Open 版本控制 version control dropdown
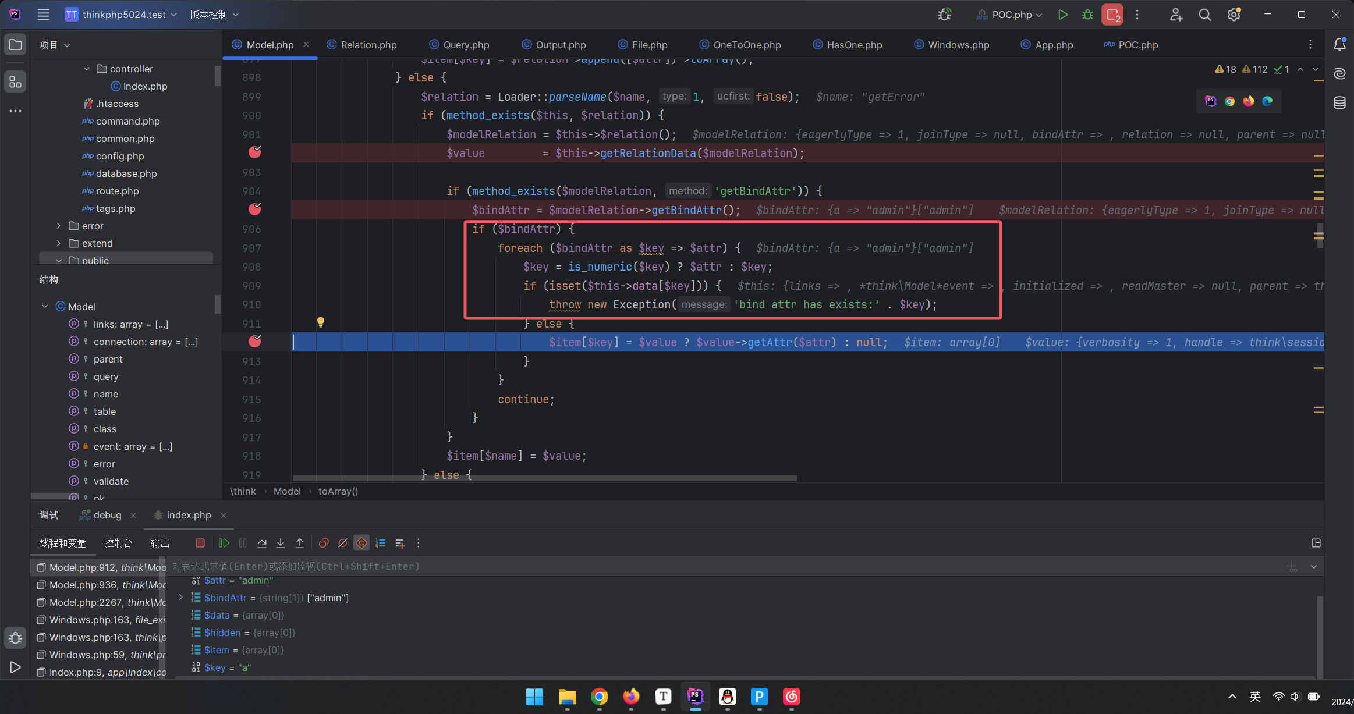 coord(214,15)
